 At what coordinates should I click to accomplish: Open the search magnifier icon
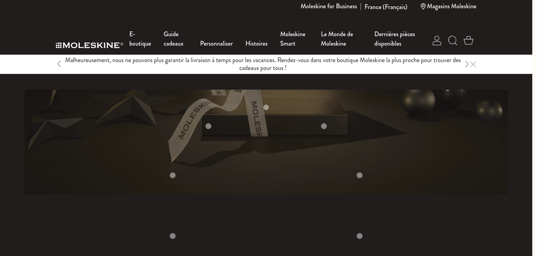452,41
